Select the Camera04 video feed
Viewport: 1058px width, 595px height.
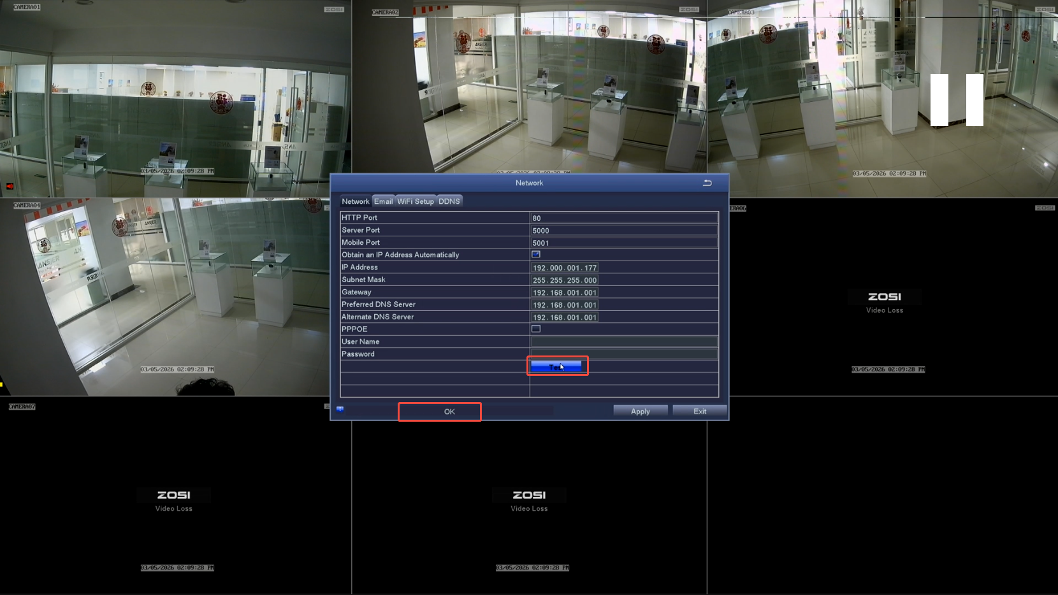tap(164, 297)
